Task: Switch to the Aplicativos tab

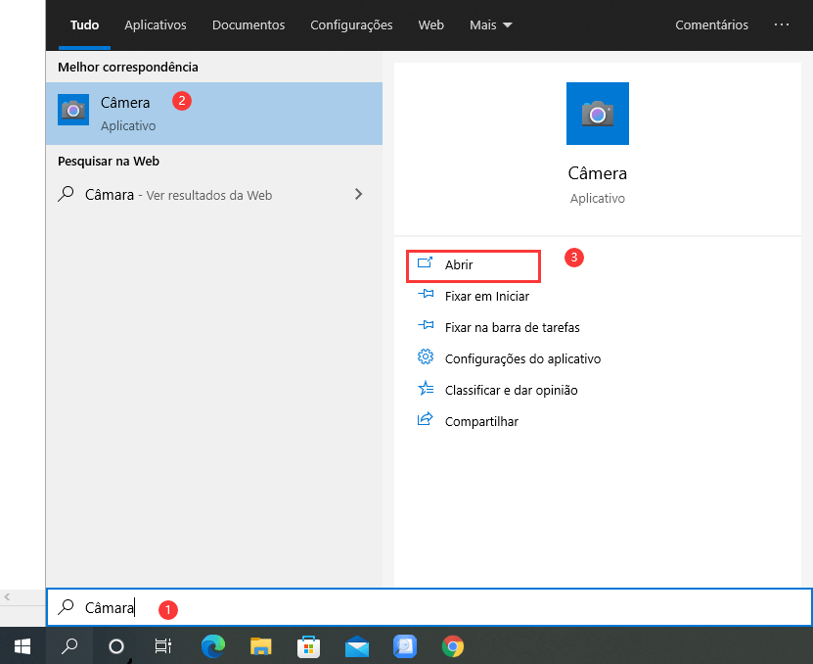Action: (155, 24)
